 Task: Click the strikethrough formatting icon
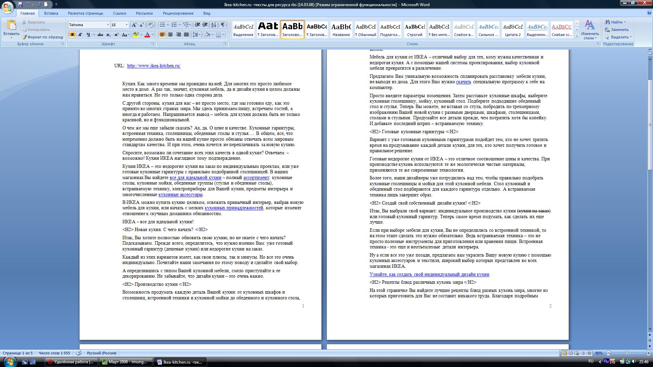tap(100, 35)
